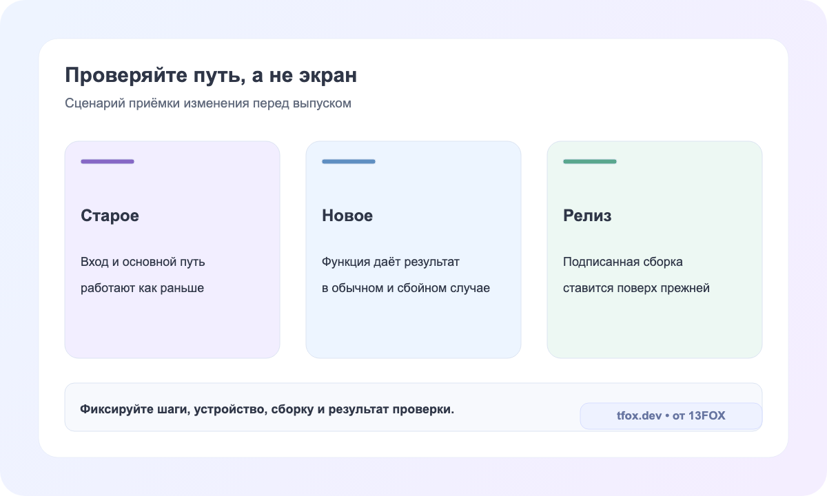Click the text "работают как раньше"

(x=142, y=288)
